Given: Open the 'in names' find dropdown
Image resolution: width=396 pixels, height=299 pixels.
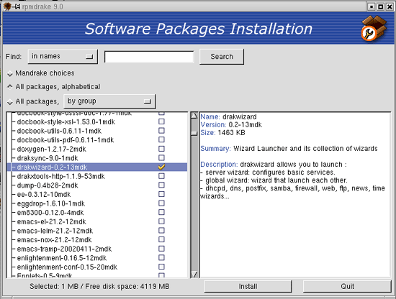Looking at the screenshot, I should click(x=63, y=57).
